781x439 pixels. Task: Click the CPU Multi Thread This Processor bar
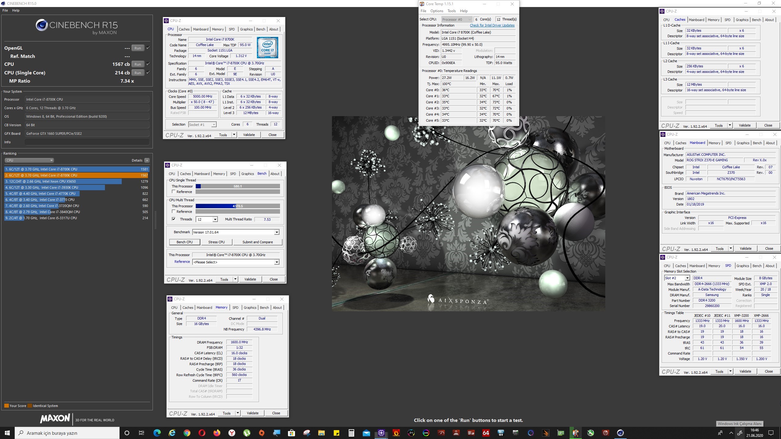[238, 206]
